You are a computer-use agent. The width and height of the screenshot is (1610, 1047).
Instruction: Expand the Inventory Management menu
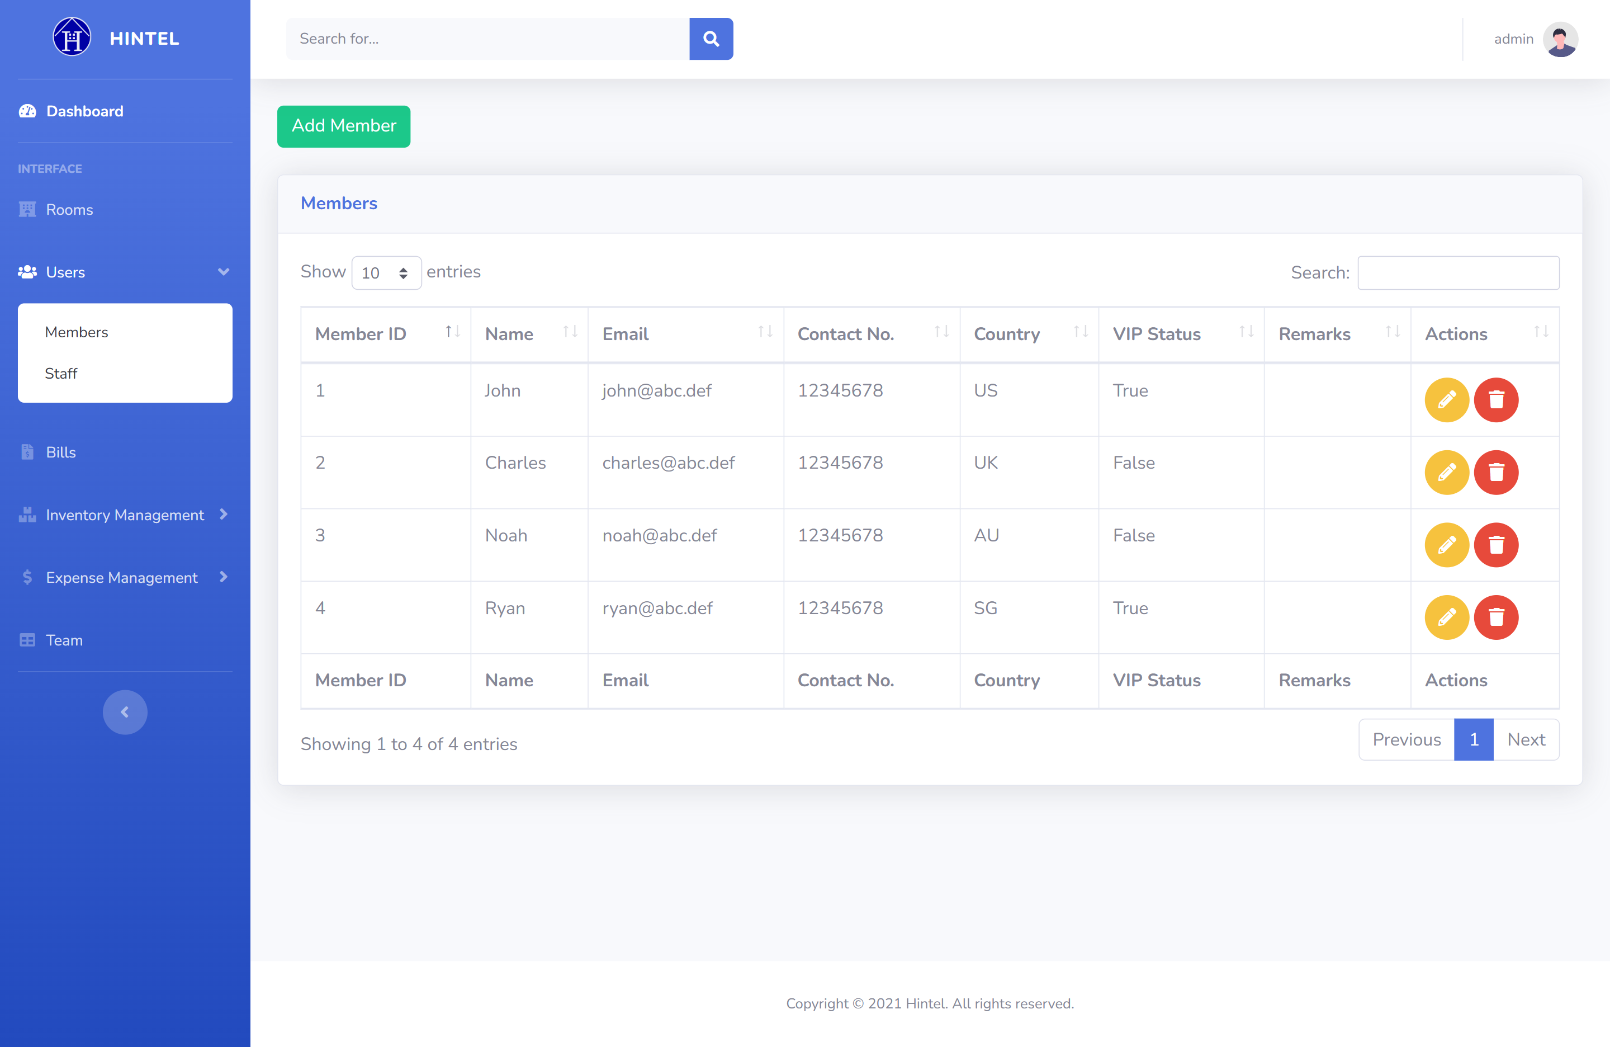(125, 515)
